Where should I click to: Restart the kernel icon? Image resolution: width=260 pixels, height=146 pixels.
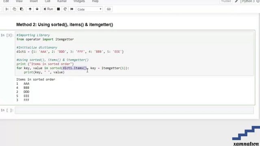(x=65, y=9)
